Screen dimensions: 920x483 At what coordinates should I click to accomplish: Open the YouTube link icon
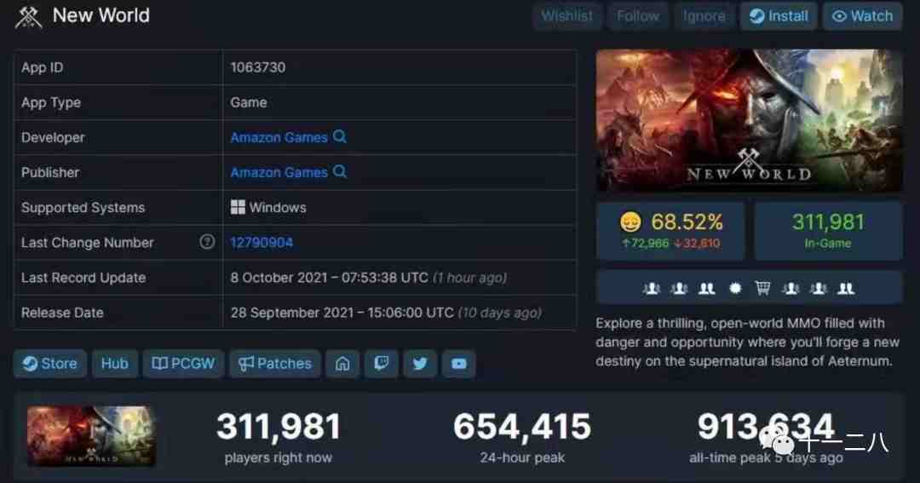[x=459, y=364]
